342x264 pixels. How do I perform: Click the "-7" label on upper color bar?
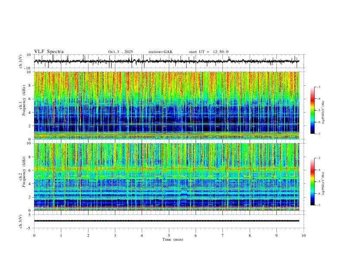coord(319,134)
